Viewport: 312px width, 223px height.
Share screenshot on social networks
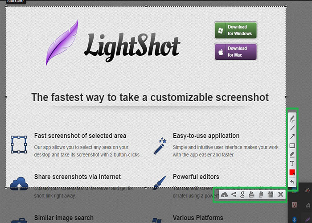coord(234,194)
